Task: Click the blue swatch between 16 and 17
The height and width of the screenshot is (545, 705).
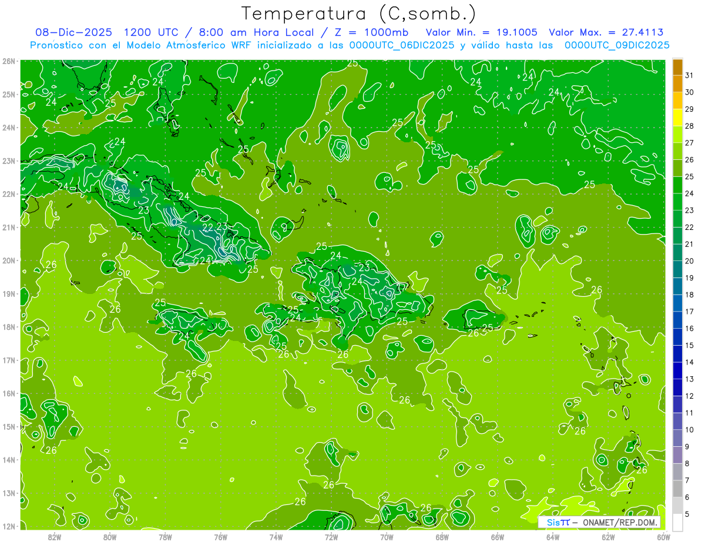Action: click(x=677, y=320)
